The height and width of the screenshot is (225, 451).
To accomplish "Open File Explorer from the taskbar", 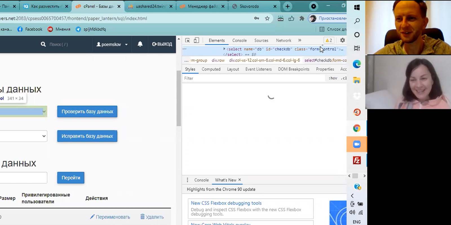I will 357,80.
